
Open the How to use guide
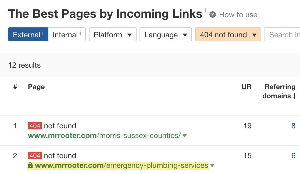pyautogui.click(x=238, y=15)
